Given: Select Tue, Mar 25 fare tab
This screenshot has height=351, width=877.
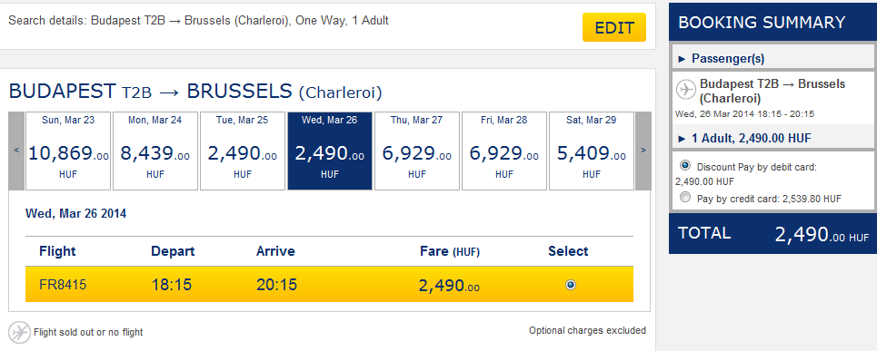Looking at the screenshot, I should (243, 151).
